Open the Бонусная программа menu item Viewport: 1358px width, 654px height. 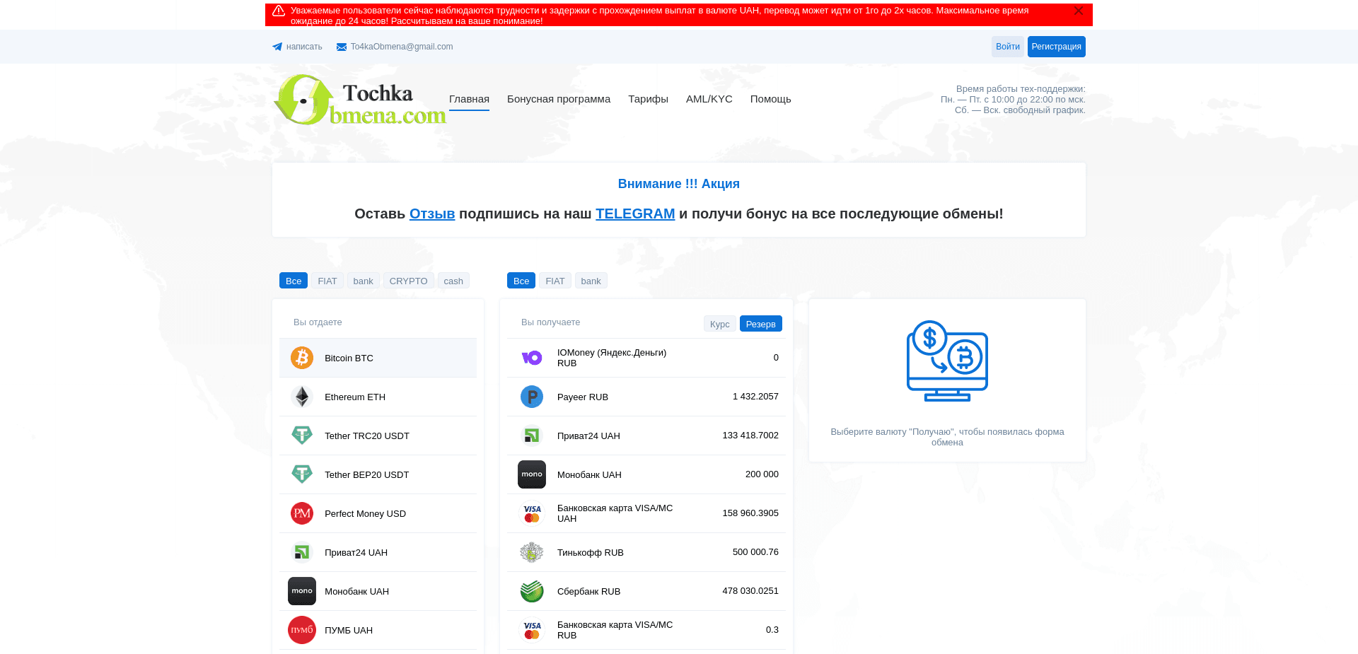tap(558, 99)
